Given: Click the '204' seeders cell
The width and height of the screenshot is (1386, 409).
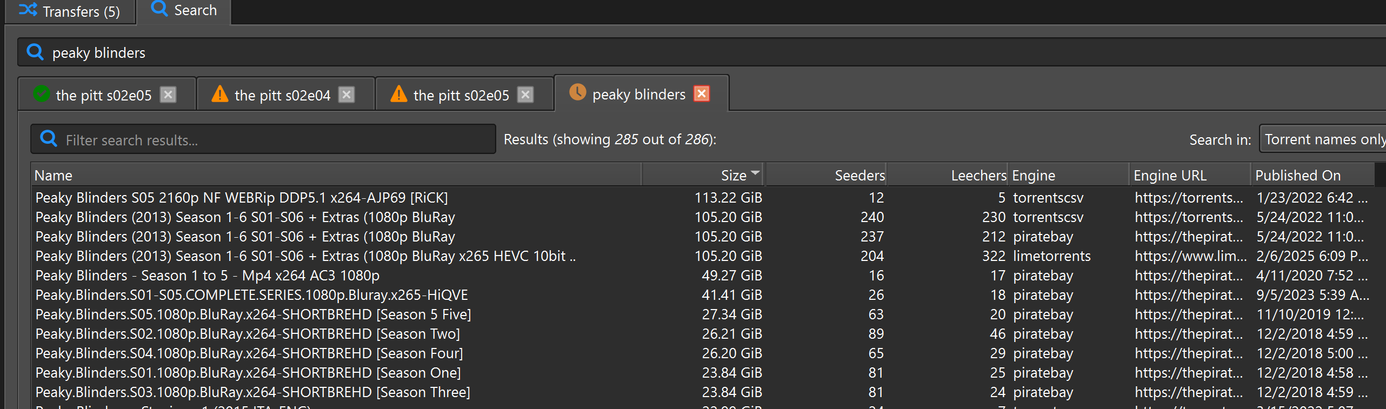Looking at the screenshot, I should click(x=872, y=256).
